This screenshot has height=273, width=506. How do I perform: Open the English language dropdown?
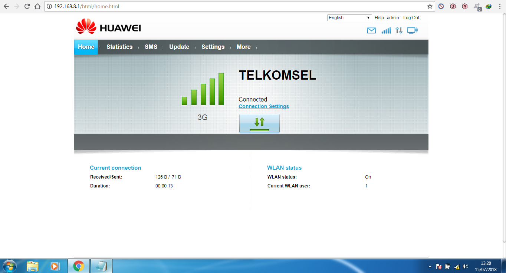(349, 18)
